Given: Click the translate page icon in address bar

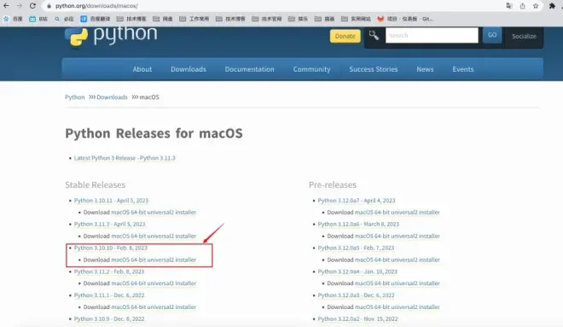Looking at the screenshot, I should [508, 6].
